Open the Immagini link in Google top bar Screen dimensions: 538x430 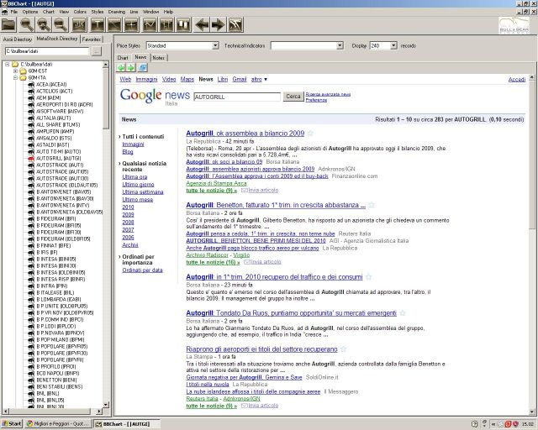pos(146,79)
